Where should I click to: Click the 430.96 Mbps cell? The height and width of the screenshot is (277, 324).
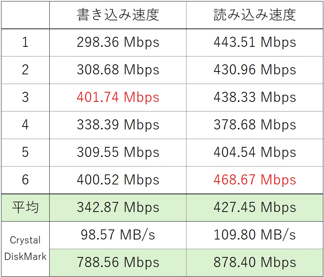255,70
